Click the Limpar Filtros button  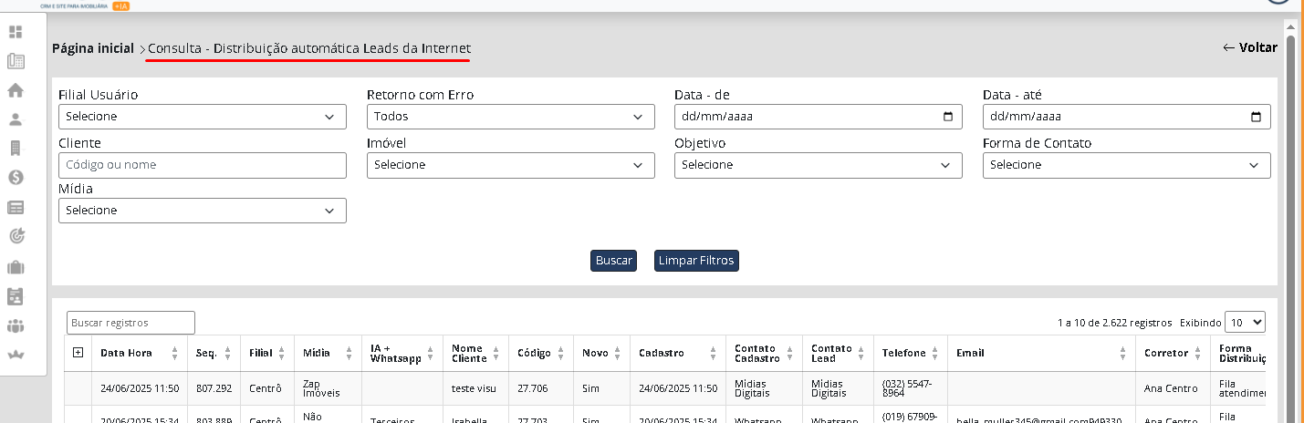click(x=695, y=261)
